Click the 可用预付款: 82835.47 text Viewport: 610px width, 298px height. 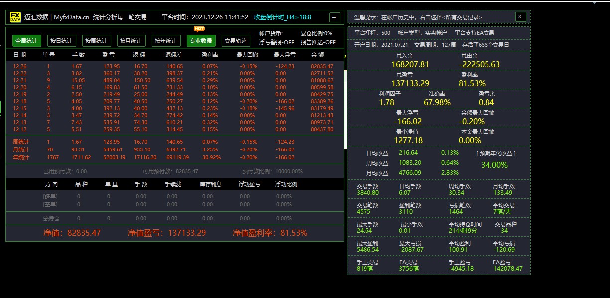(x=170, y=171)
